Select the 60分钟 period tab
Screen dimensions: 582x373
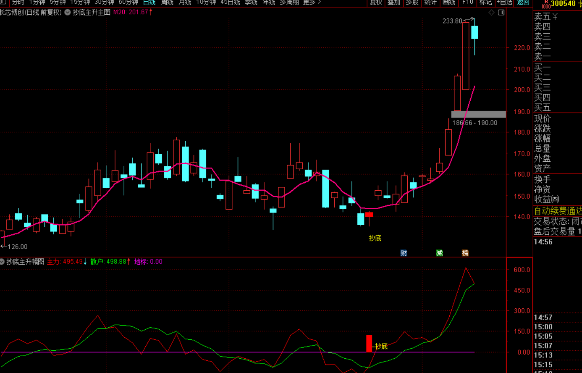(128, 3)
